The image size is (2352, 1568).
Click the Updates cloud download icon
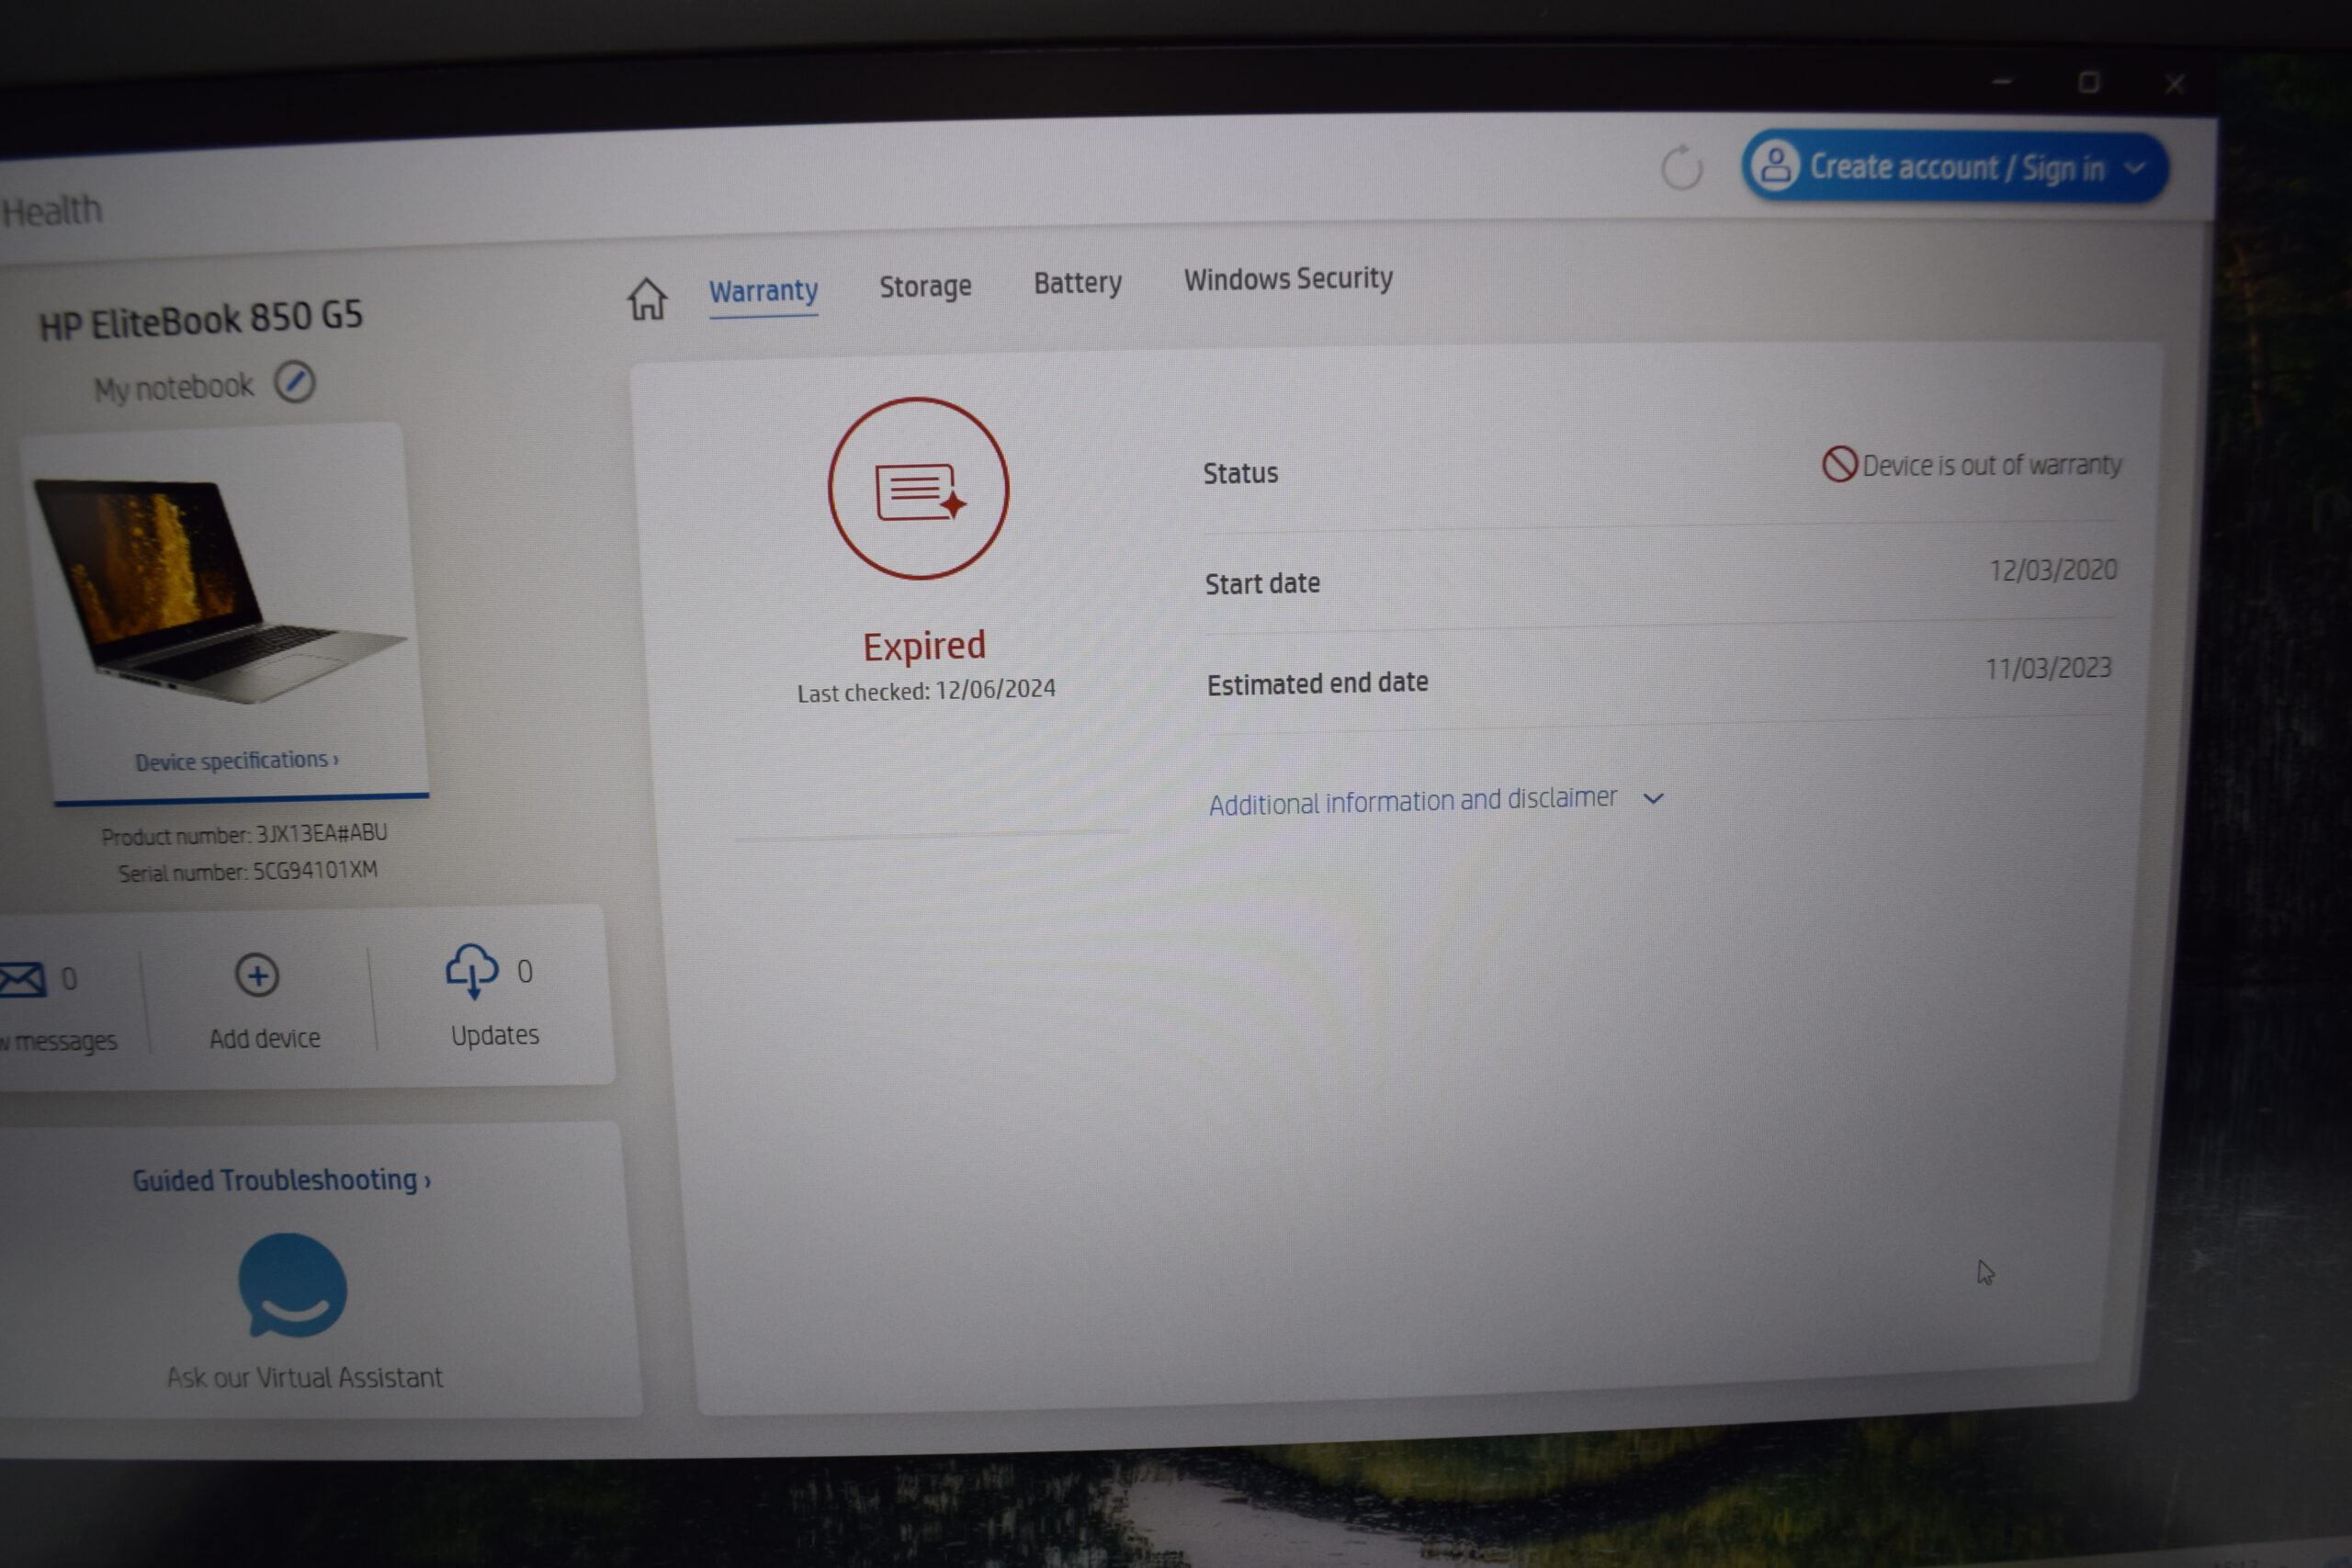click(471, 971)
